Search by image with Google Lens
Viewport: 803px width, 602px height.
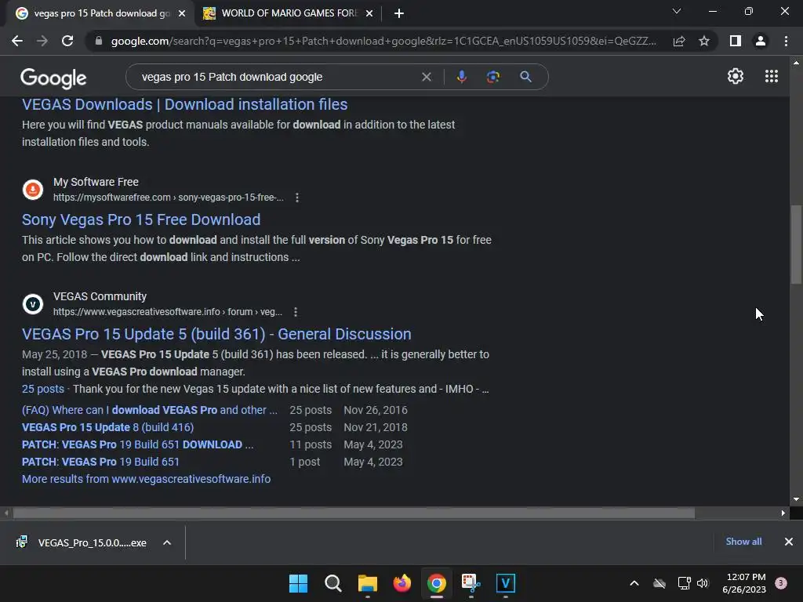click(493, 77)
